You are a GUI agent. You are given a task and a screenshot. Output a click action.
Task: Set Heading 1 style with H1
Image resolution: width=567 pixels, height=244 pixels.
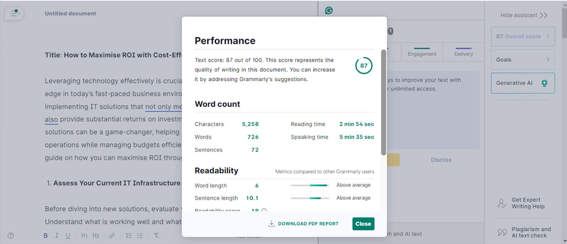click(84, 235)
